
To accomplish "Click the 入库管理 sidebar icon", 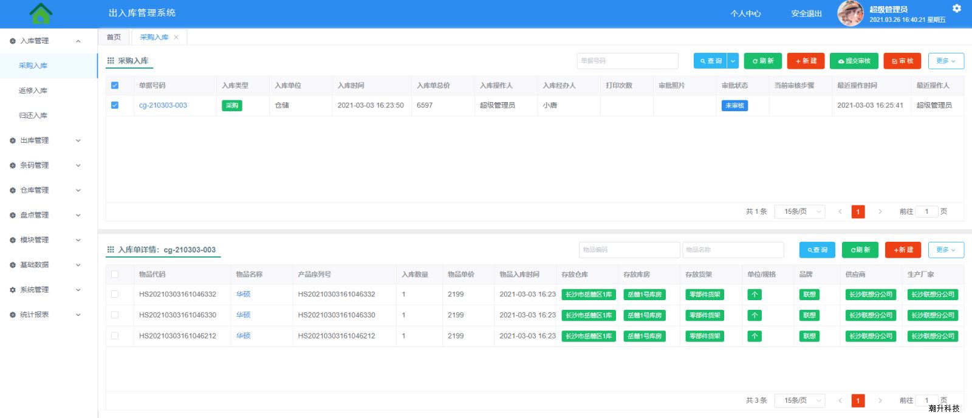I will (x=13, y=41).
